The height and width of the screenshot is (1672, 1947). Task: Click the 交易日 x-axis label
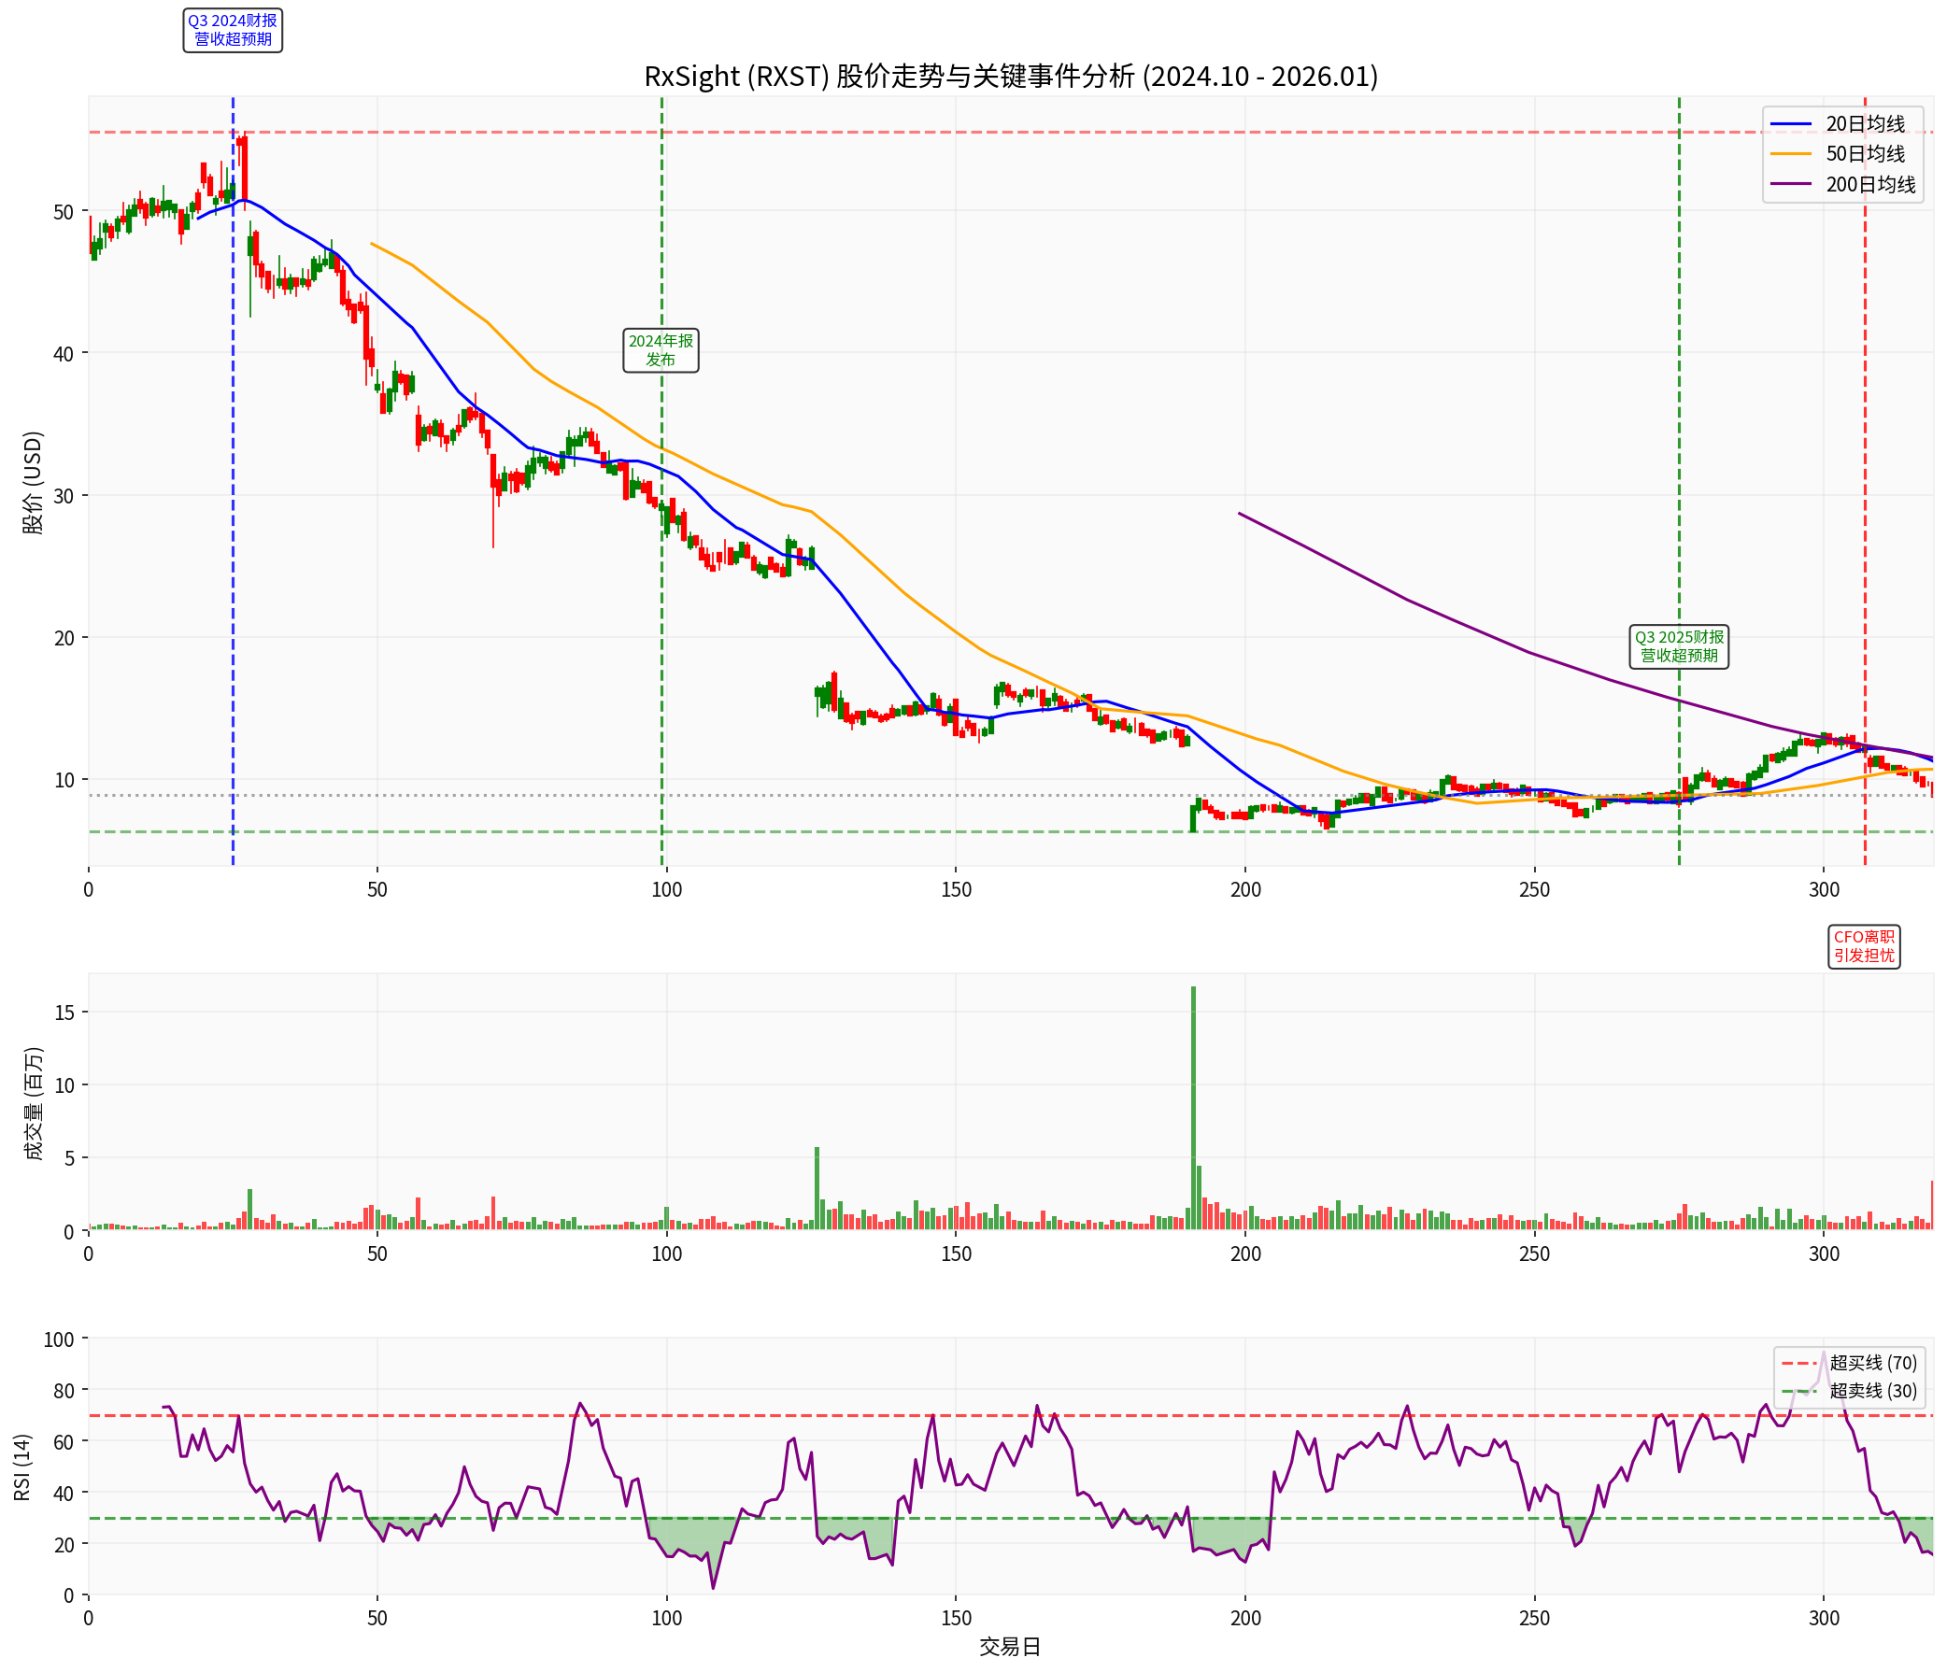(1010, 1647)
